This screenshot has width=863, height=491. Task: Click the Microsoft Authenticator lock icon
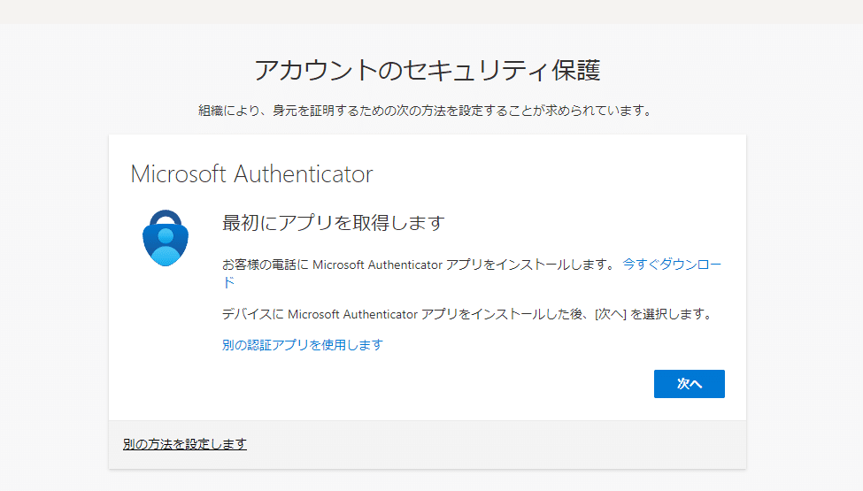click(166, 238)
